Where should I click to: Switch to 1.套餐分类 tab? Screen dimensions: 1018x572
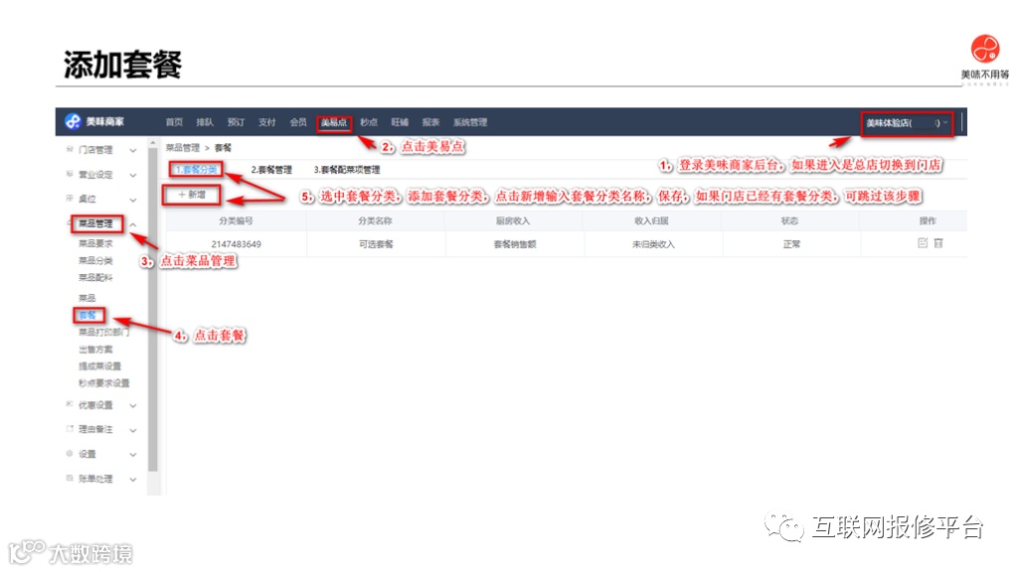coord(196,169)
